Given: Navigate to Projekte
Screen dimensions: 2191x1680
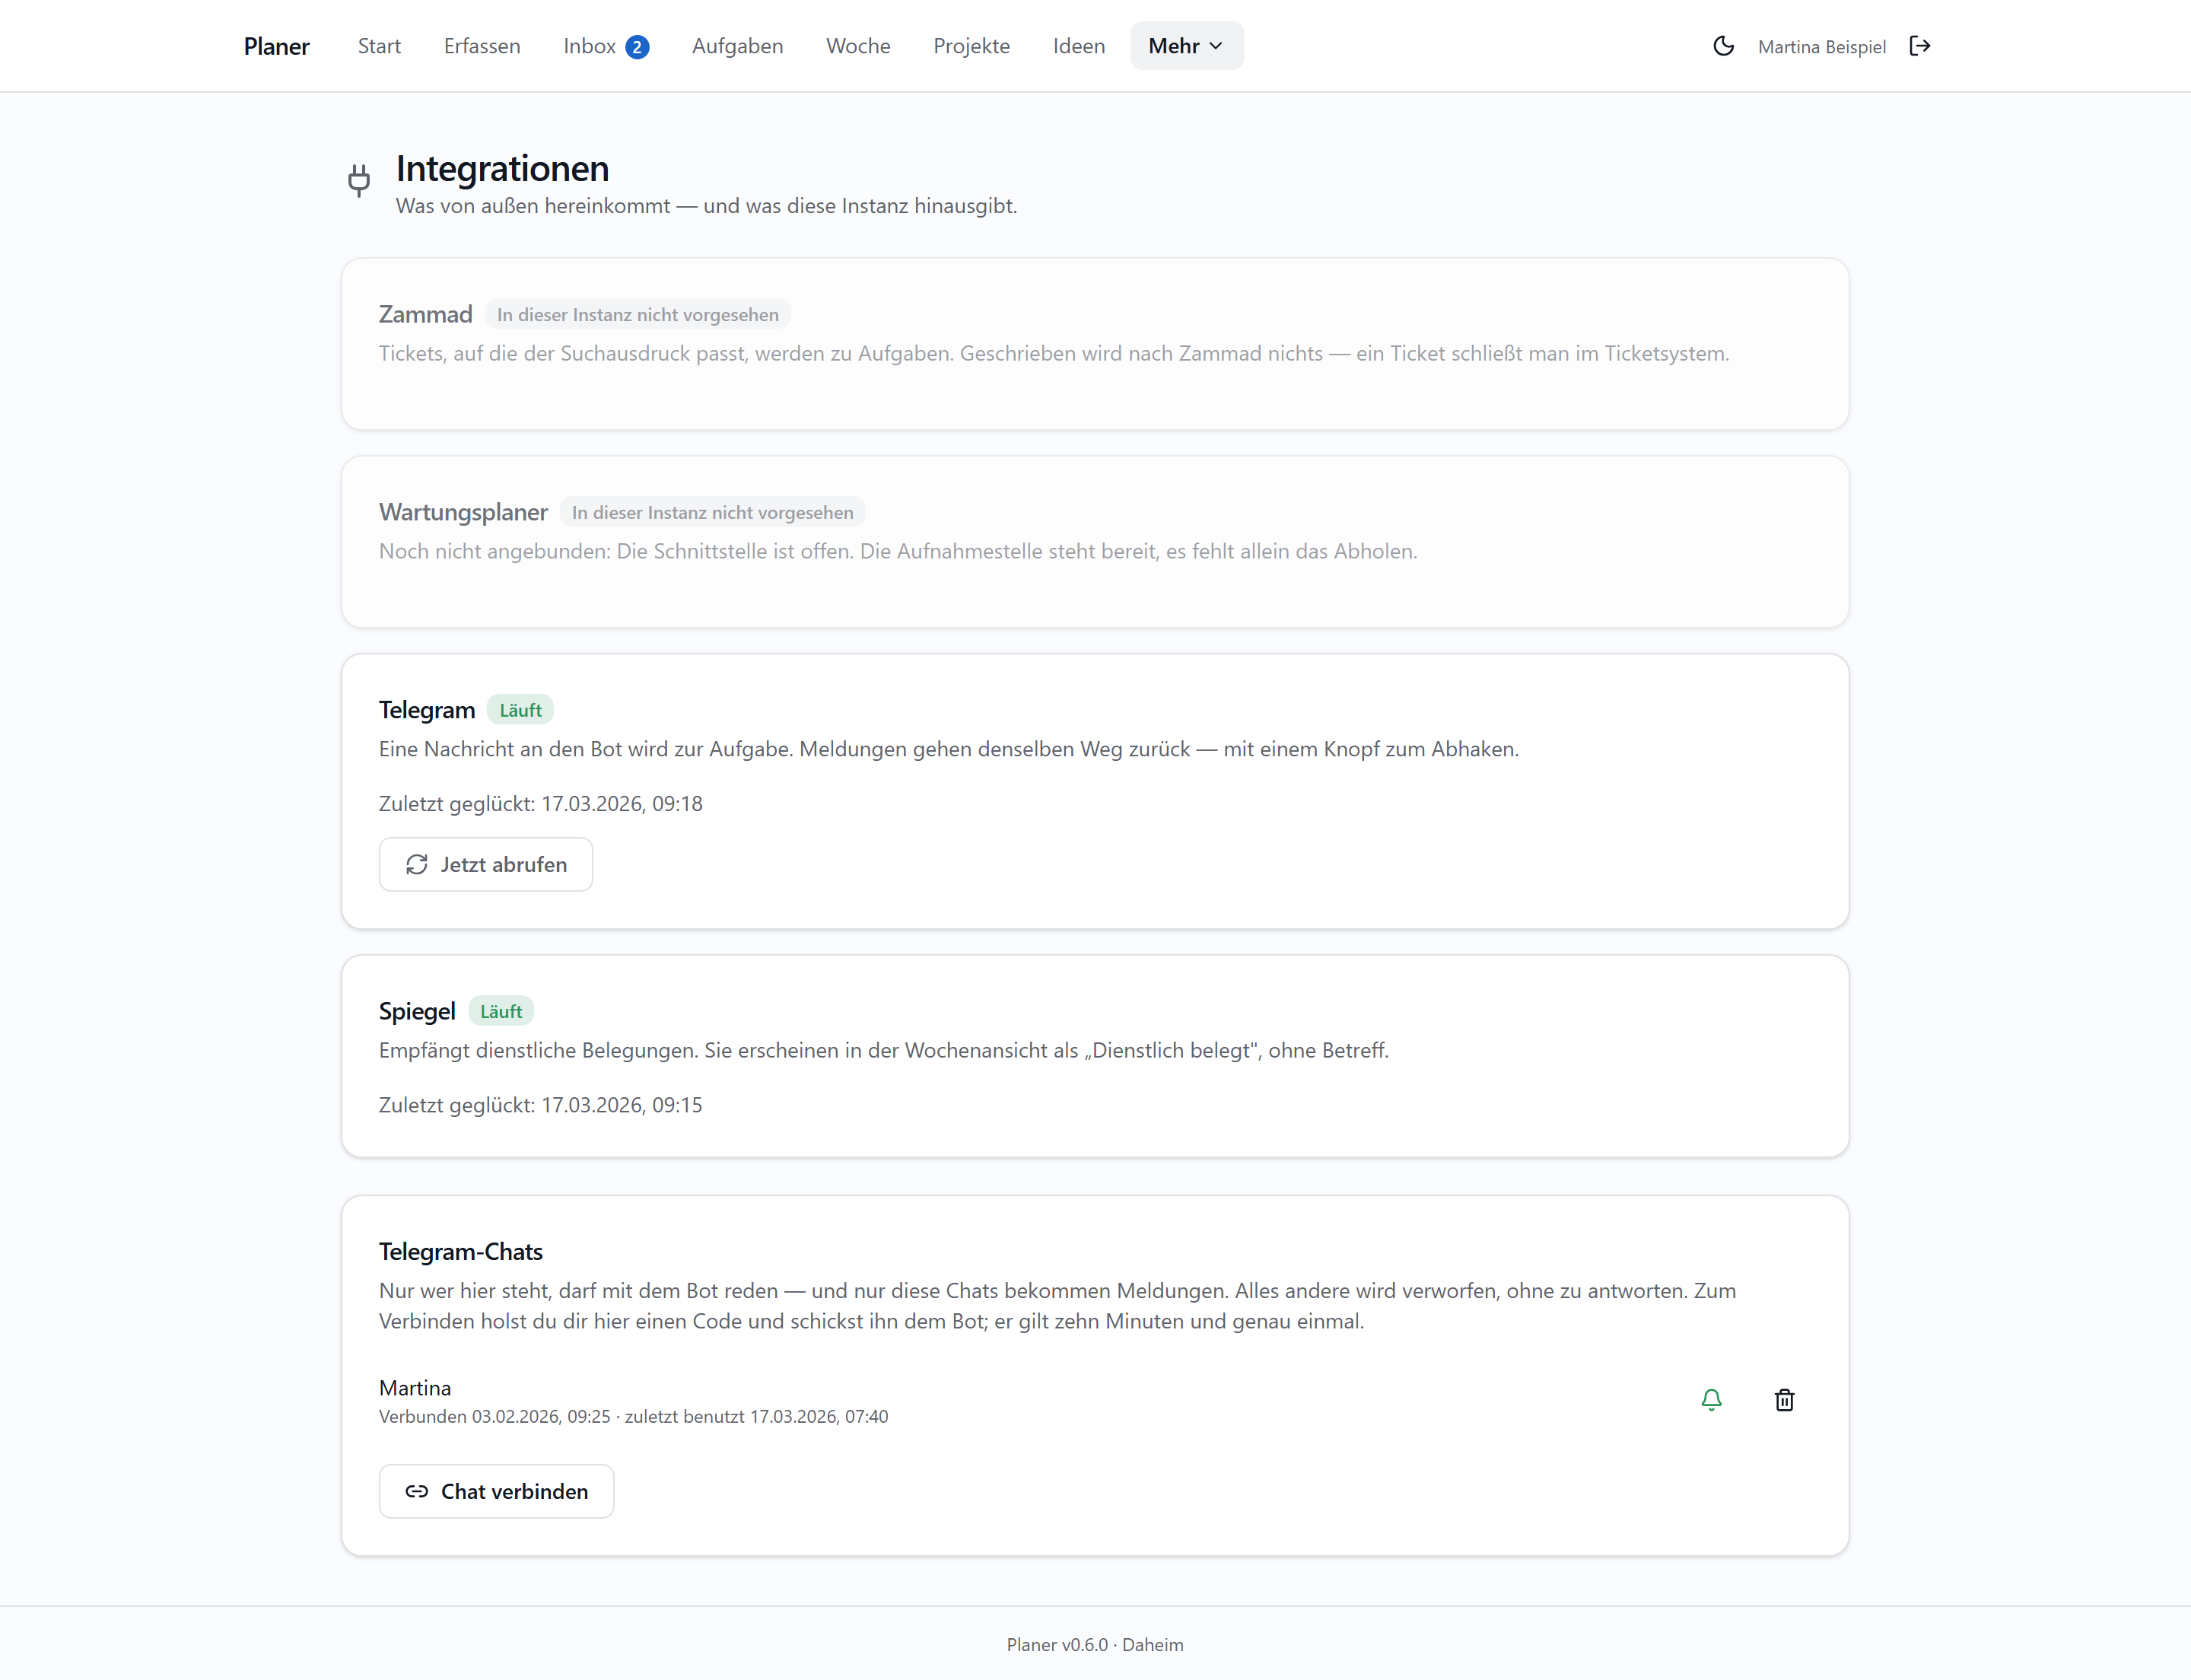Looking at the screenshot, I should pyautogui.click(x=971, y=46).
